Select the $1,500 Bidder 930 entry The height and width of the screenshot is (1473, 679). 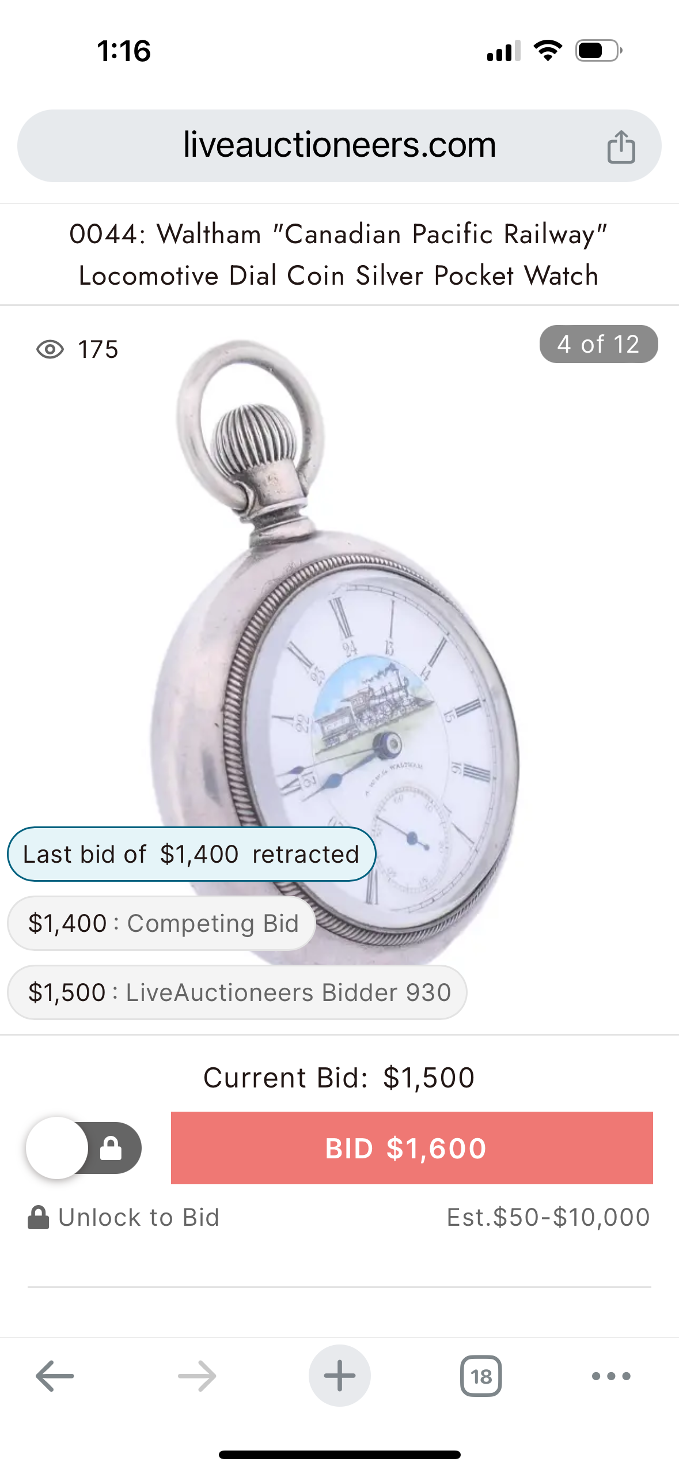tap(237, 992)
